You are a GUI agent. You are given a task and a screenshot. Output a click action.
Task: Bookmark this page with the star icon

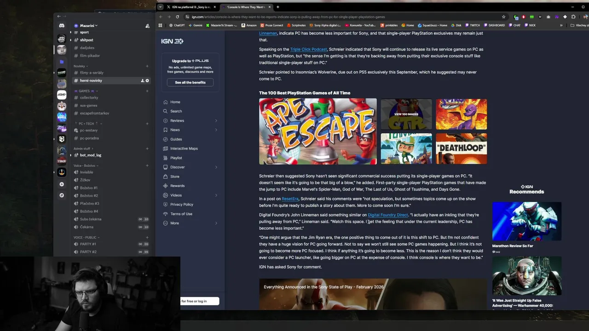[503, 17]
